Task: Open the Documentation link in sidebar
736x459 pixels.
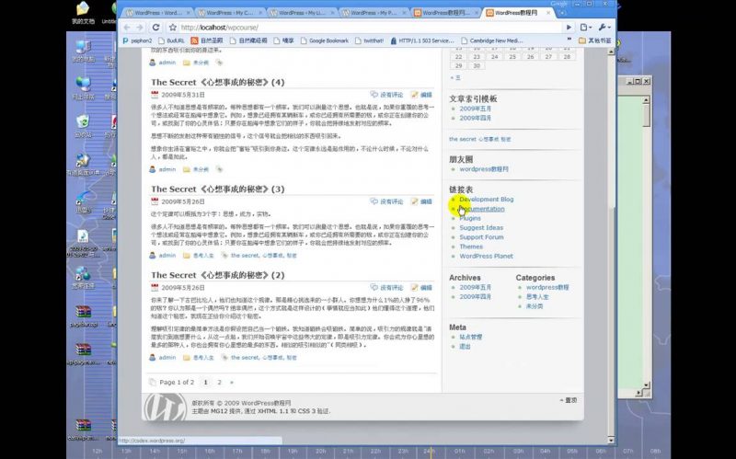Action: click(481, 209)
